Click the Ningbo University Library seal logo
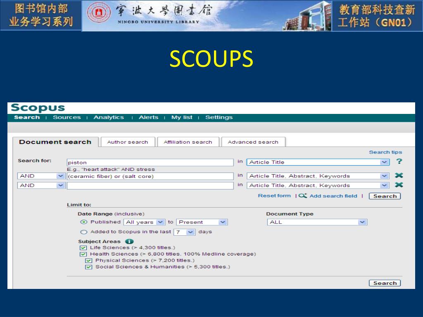This screenshot has height=317, width=423. tap(98, 13)
